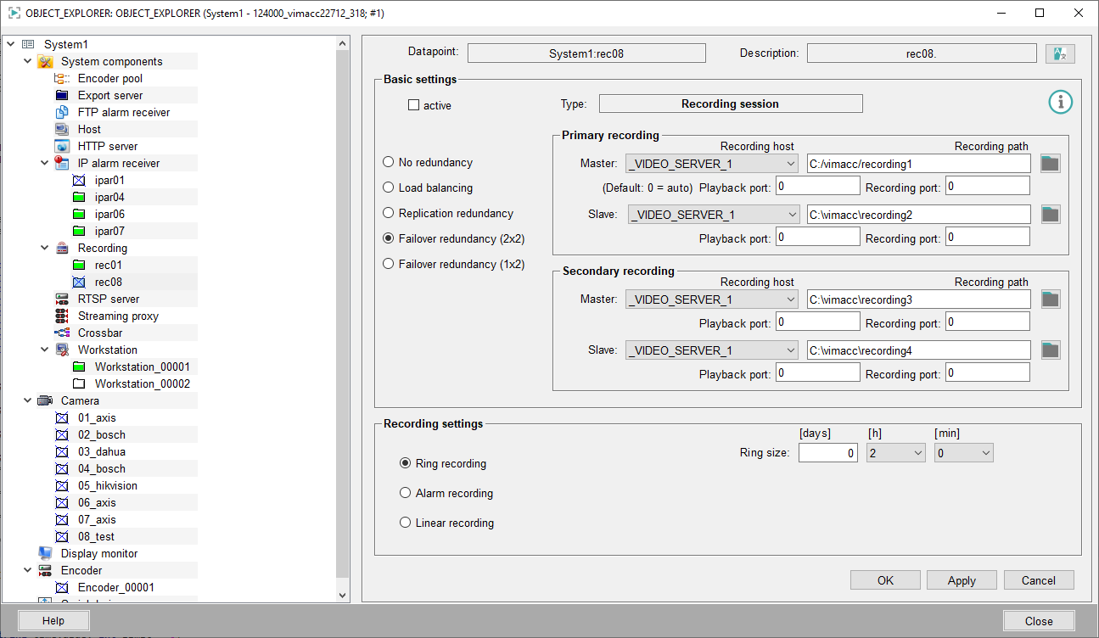1099x638 pixels.
Task: Click the HTTP server icon
Action: pyautogui.click(x=62, y=146)
